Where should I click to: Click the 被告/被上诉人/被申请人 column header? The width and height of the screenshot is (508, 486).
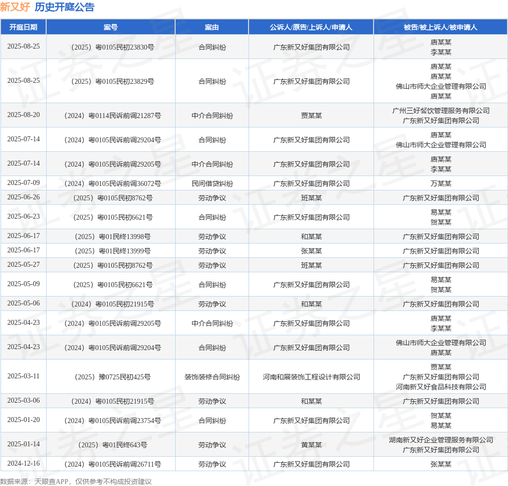click(x=441, y=27)
